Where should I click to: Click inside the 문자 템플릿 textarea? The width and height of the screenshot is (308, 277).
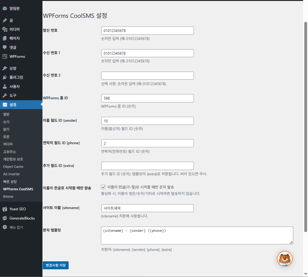197,235
